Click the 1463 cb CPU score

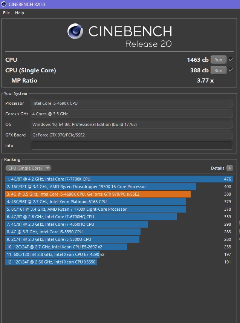pos(198,60)
